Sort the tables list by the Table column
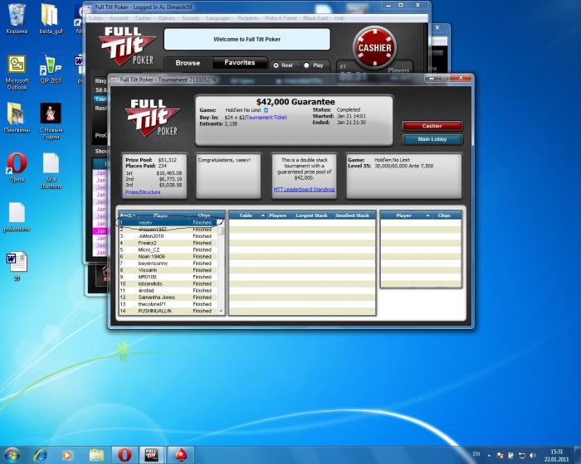 246,215
